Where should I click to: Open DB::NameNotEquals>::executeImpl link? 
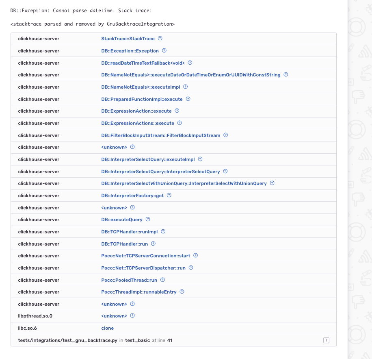(141, 87)
